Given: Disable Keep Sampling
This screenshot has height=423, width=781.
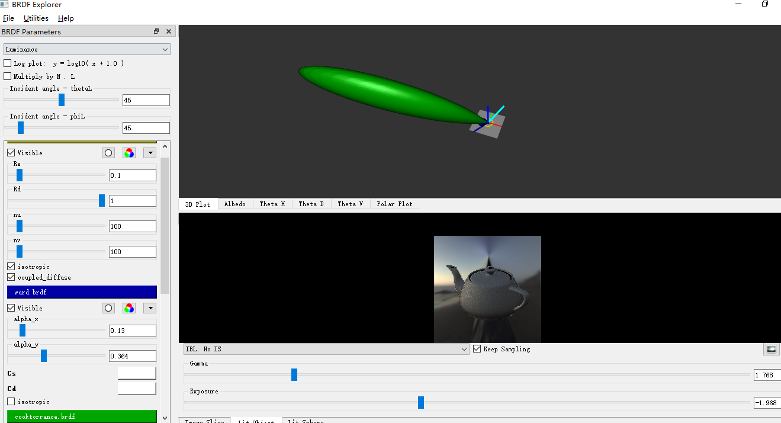Looking at the screenshot, I should (x=477, y=349).
